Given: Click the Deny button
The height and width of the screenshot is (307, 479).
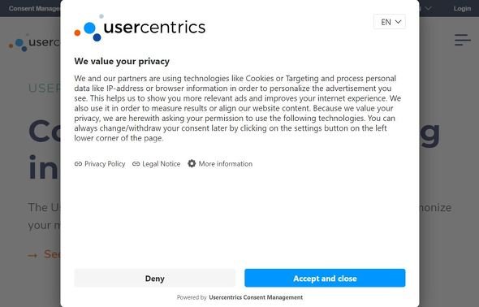Looking at the screenshot, I should (x=154, y=279).
